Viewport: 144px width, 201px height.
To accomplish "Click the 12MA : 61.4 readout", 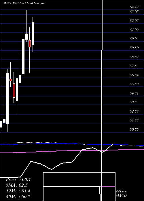I will (18, 191).
